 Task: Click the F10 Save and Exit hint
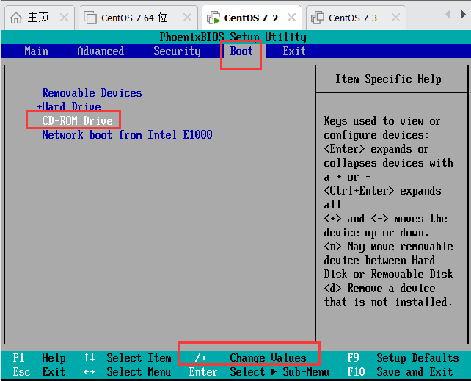(x=400, y=372)
